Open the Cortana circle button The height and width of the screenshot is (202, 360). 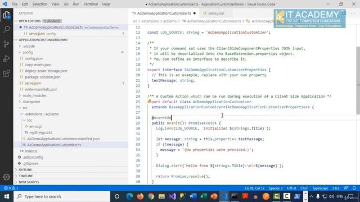tap(117, 196)
